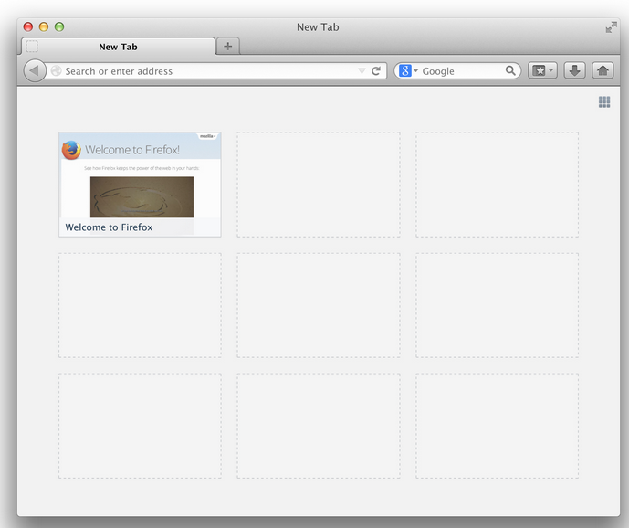Go back with the back arrow button
The height and width of the screenshot is (528, 629).
pyautogui.click(x=35, y=70)
